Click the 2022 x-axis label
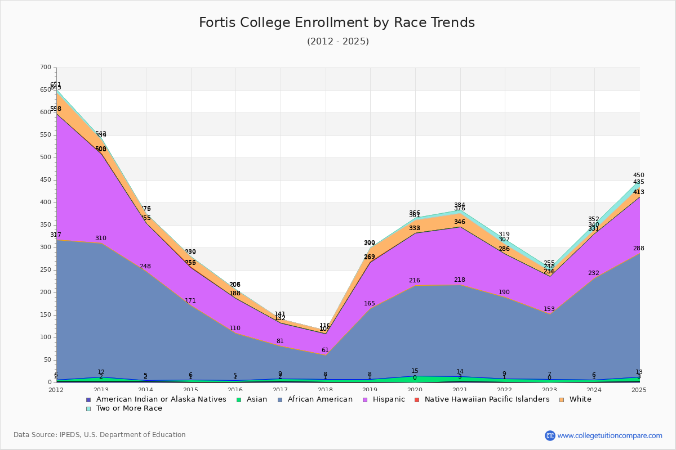The height and width of the screenshot is (450, 676). pos(505,390)
